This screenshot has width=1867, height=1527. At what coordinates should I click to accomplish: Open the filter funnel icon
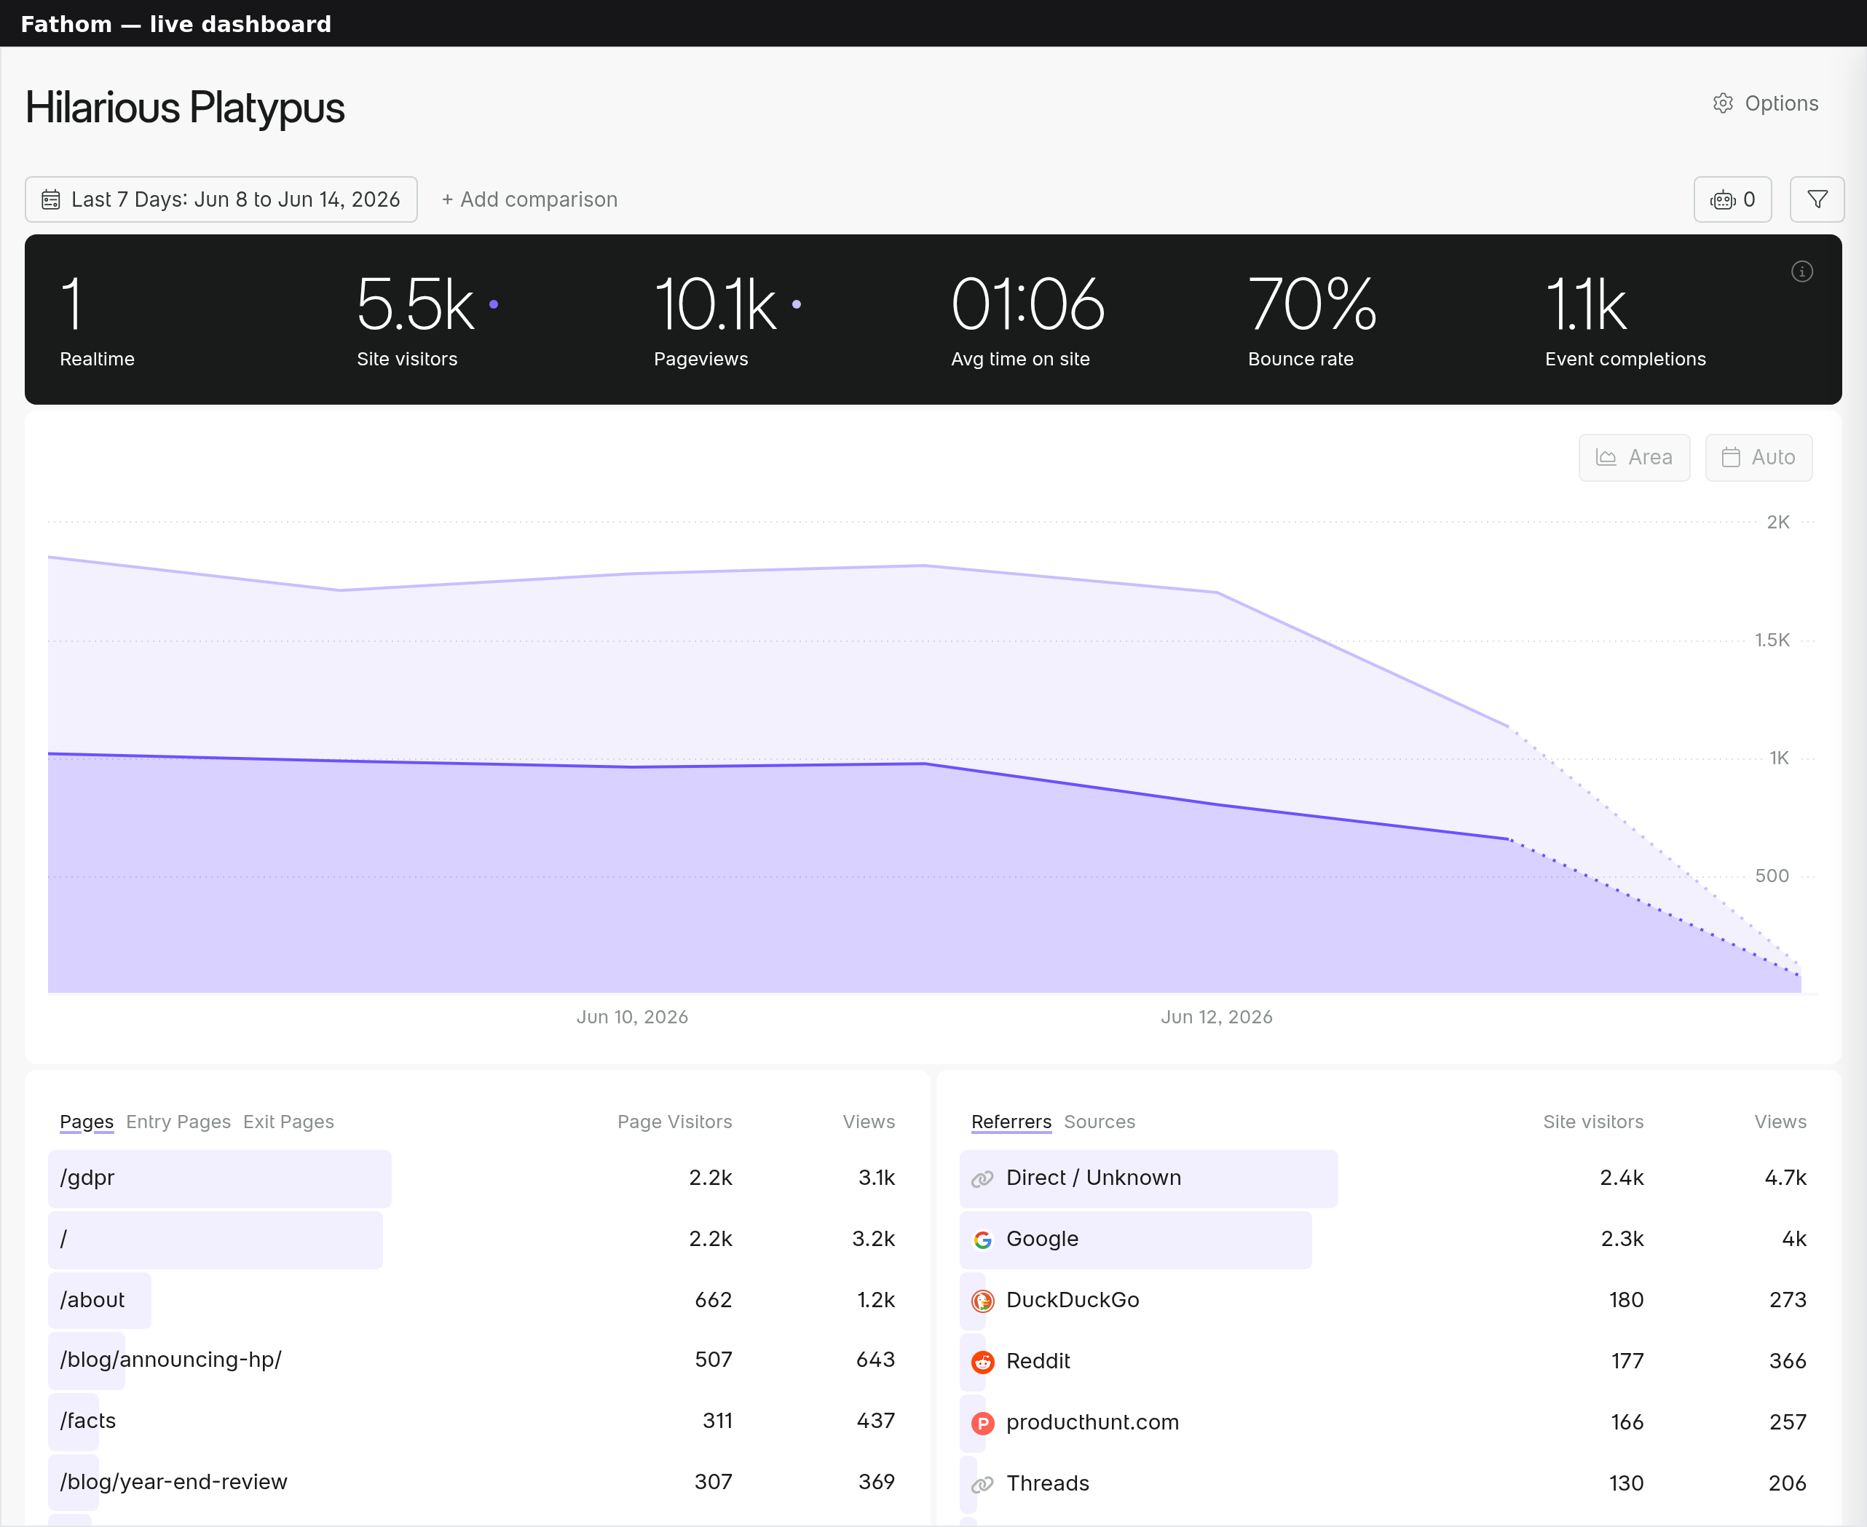1817,199
